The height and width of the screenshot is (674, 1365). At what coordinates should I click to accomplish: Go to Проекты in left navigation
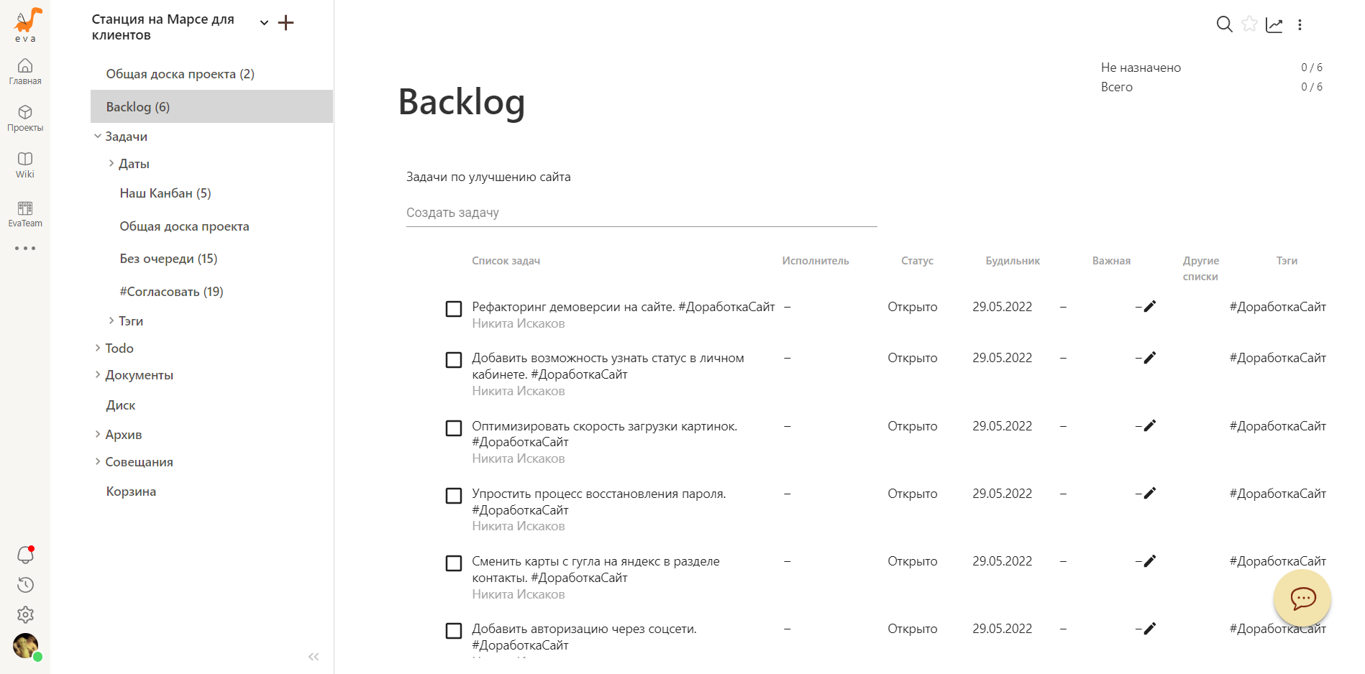(25, 118)
